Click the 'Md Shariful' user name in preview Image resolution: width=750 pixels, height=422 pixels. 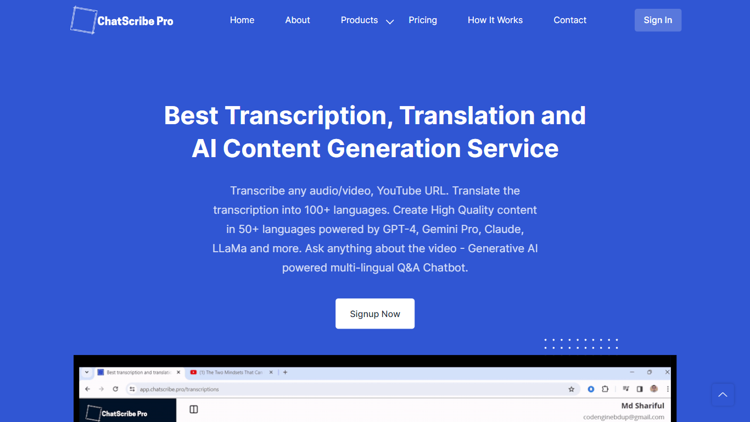[642, 406]
